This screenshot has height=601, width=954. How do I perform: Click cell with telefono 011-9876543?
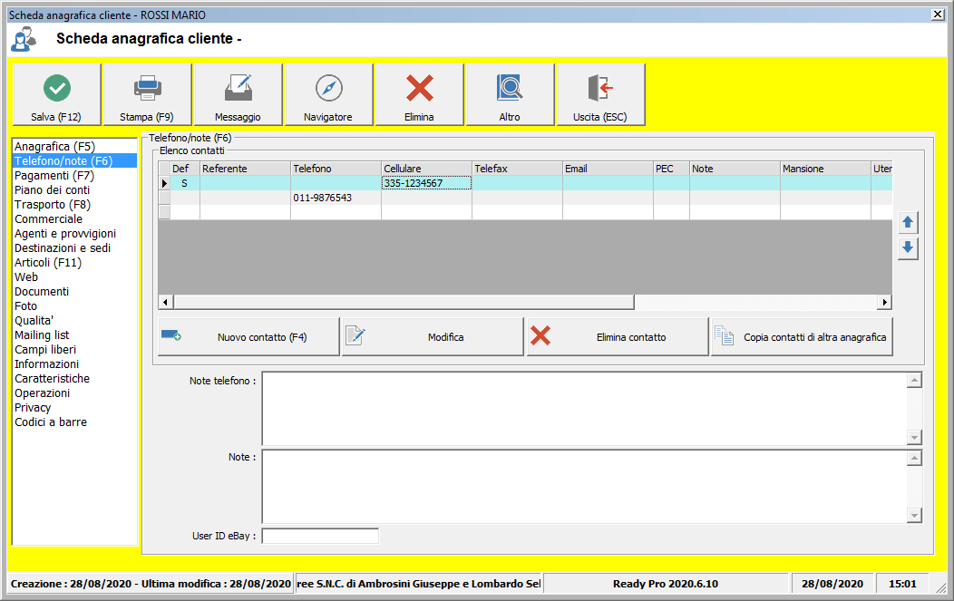336,198
